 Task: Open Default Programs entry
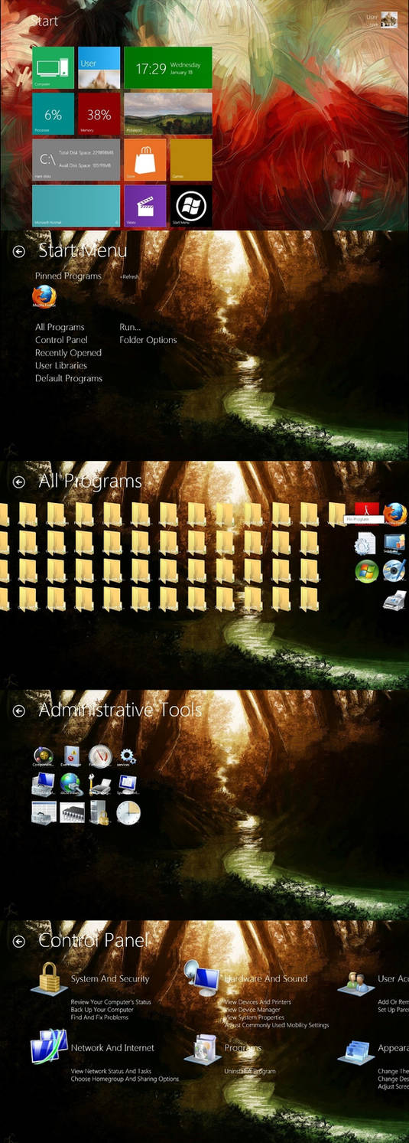(69, 378)
